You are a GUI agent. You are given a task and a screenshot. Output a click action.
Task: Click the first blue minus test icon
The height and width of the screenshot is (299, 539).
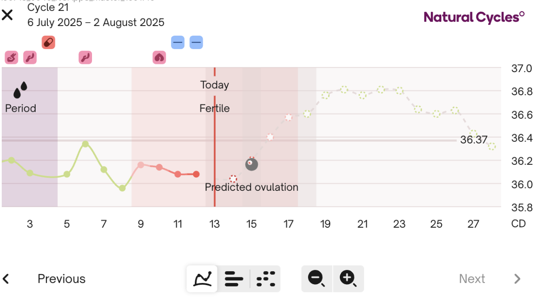pos(177,43)
